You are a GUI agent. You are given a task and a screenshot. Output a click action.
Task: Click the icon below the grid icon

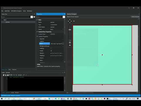[x=70, y=45]
